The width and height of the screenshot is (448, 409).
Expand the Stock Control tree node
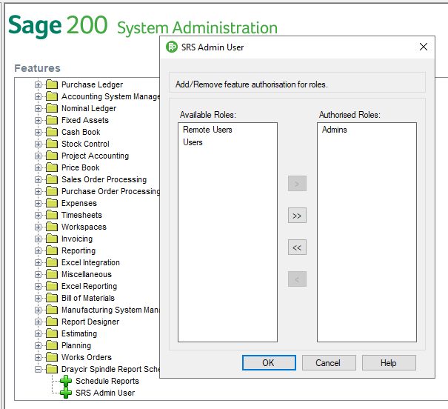[38, 144]
